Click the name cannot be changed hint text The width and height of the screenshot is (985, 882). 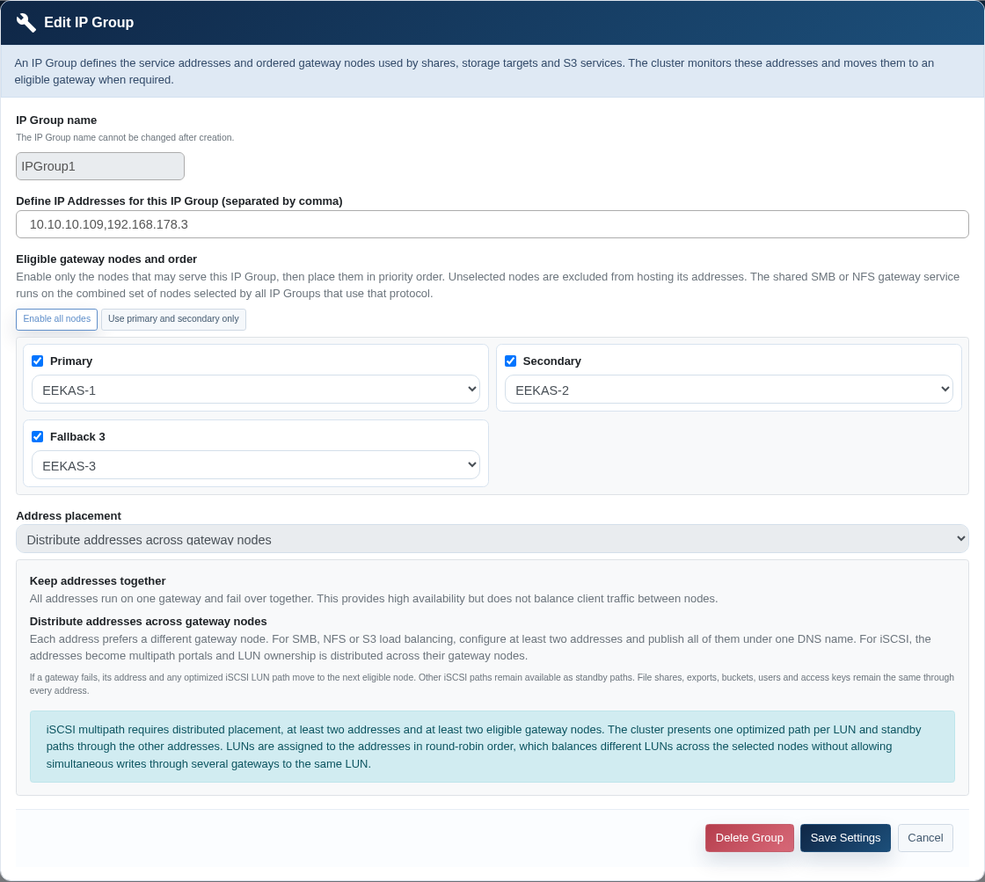click(x=125, y=137)
